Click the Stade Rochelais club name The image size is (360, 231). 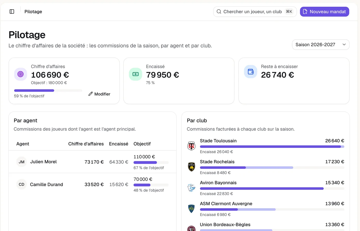point(217,162)
